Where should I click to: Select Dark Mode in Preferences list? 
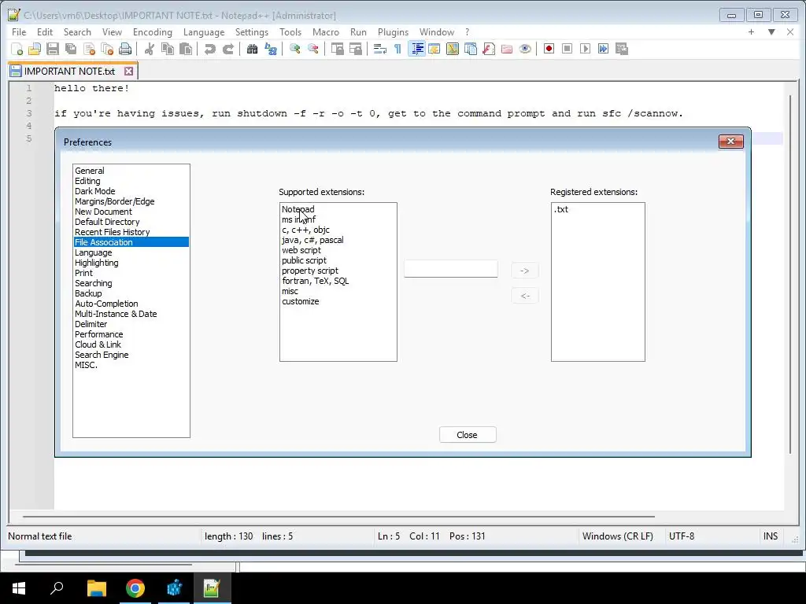pos(95,191)
